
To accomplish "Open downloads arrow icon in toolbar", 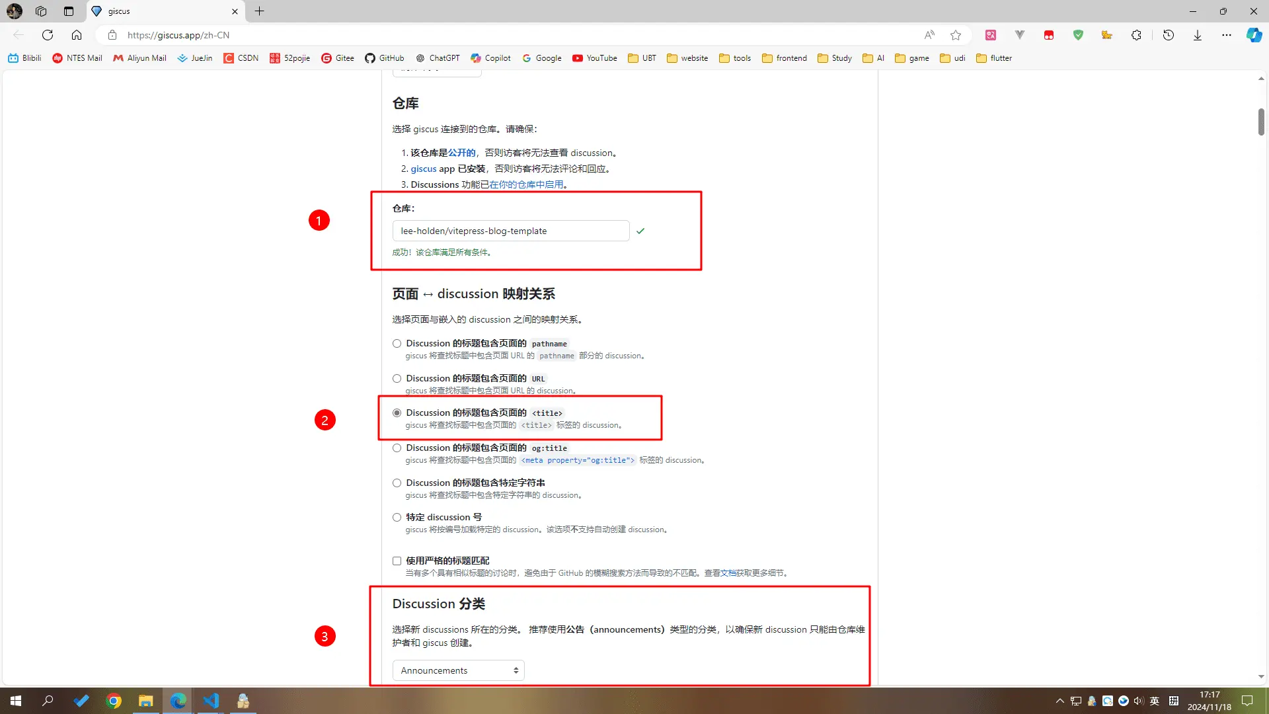I will [x=1198, y=35].
